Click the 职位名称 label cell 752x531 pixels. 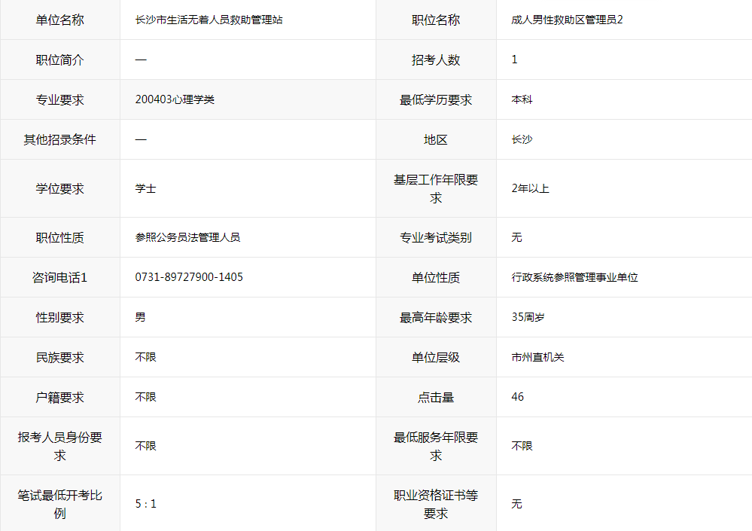point(436,20)
